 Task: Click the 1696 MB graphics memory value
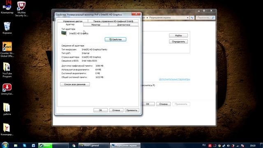tap(99, 66)
